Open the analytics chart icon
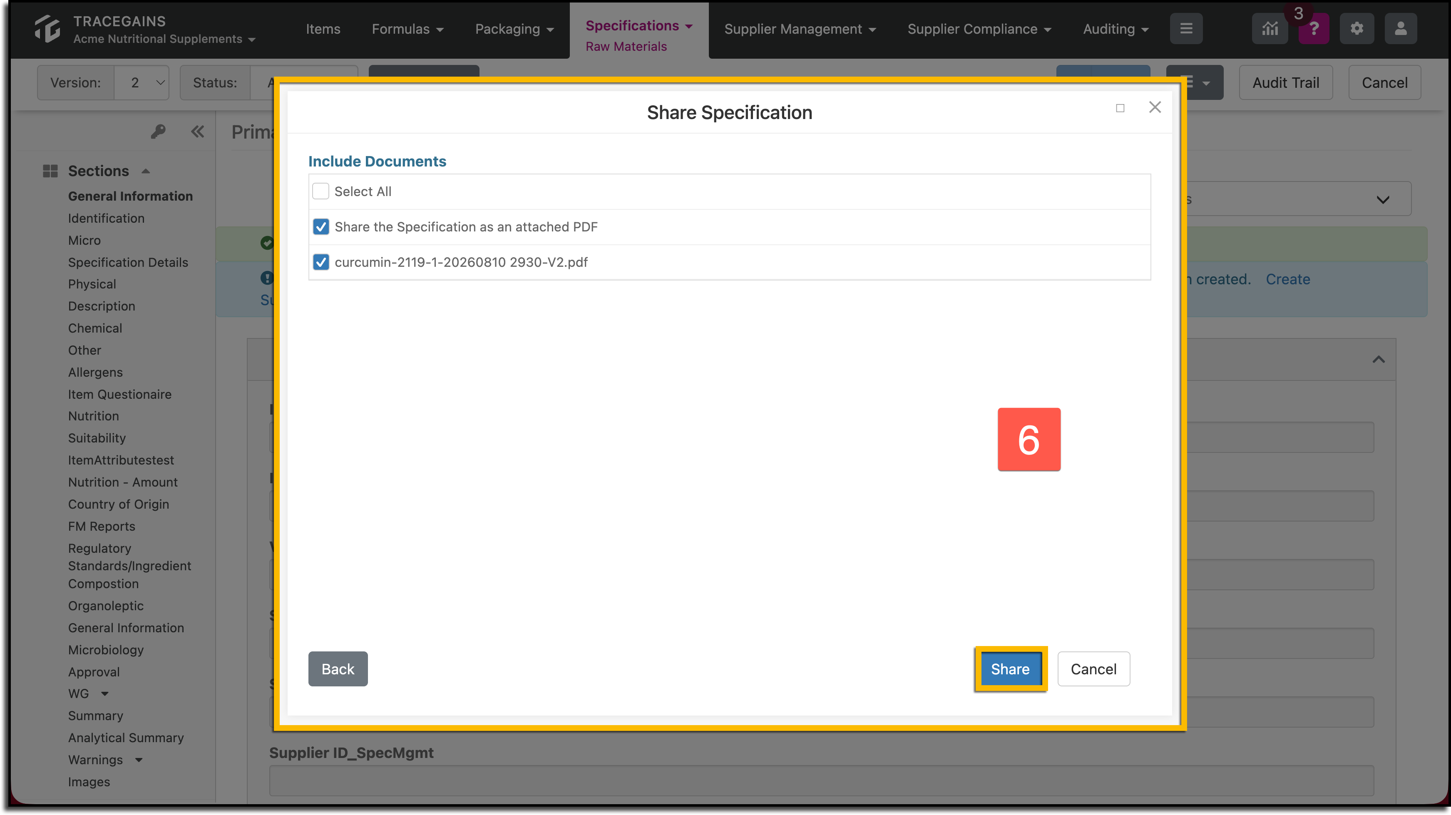 tap(1270, 29)
